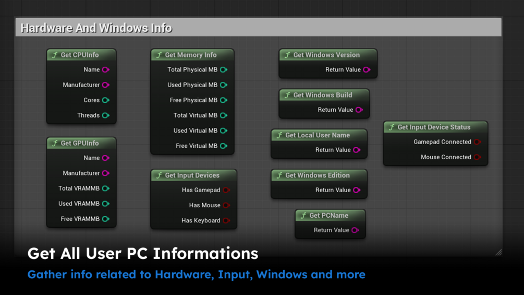Screen dimensions: 524x295
Task: Click the Has Gamepad boolean pin
Action: tap(226, 190)
